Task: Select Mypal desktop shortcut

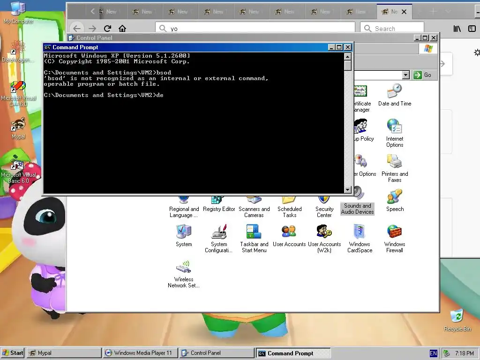Action: tap(18, 128)
